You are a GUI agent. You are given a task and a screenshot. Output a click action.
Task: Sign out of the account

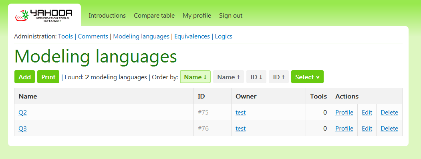point(231,16)
